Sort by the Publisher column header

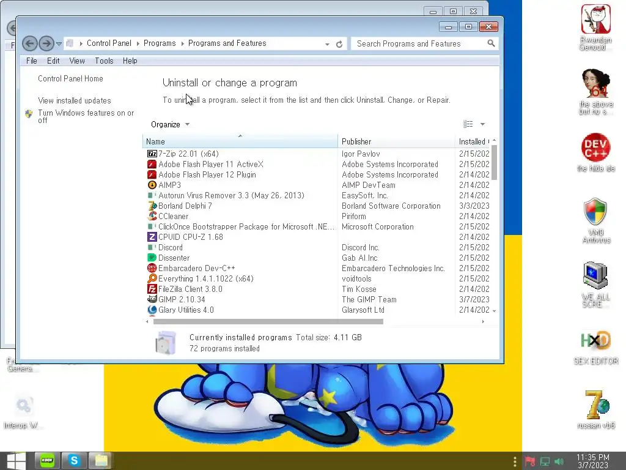pyautogui.click(x=396, y=141)
